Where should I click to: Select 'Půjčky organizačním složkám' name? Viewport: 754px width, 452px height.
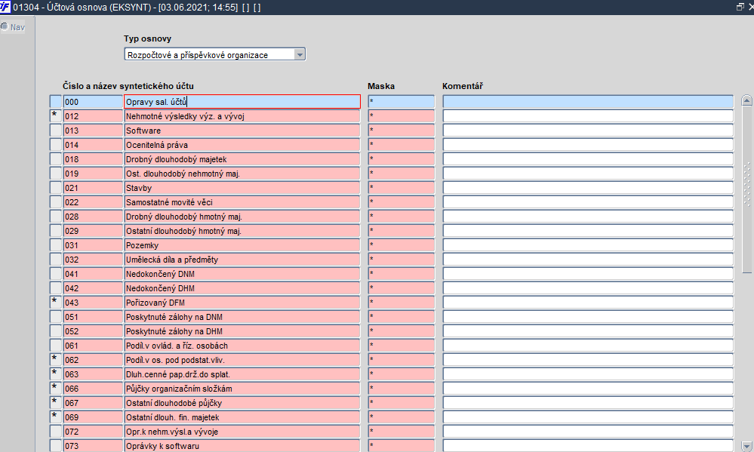click(242, 389)
